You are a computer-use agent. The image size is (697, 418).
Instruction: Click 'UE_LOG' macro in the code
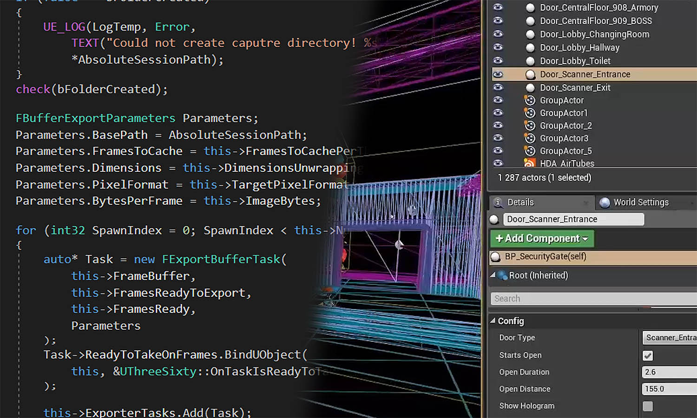tap(64, 27)
